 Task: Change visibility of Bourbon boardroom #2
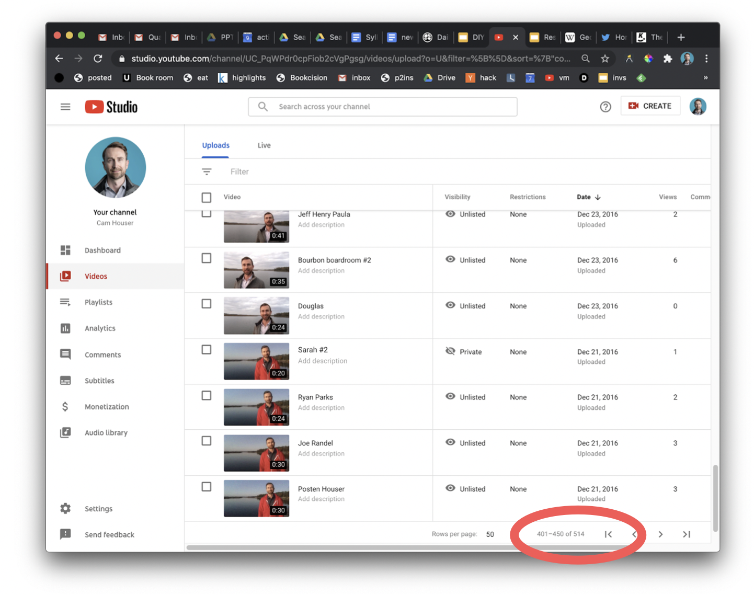point(465,260)
